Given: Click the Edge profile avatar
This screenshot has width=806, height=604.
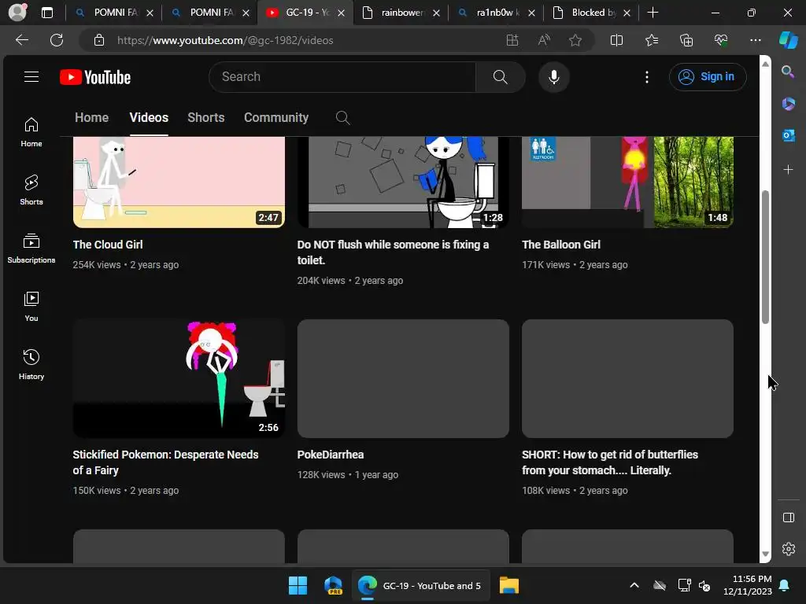Looking at the screenshot, I should pos(17,13).
